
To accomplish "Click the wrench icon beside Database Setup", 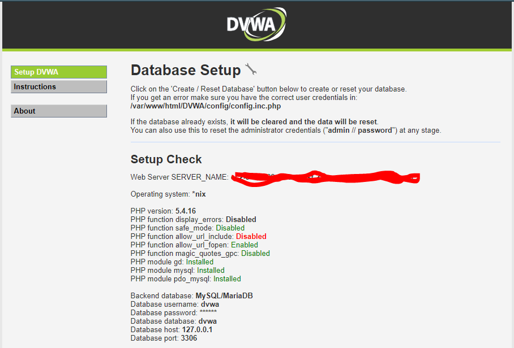I will pos(251,69).
